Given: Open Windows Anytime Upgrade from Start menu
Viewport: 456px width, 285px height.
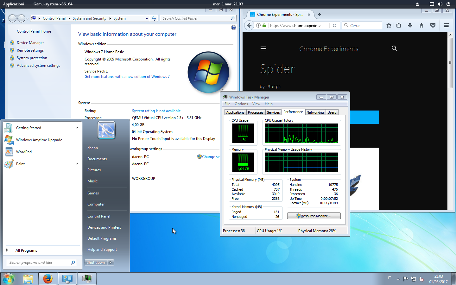Looking at the screenshot, I should pos(39,140).
